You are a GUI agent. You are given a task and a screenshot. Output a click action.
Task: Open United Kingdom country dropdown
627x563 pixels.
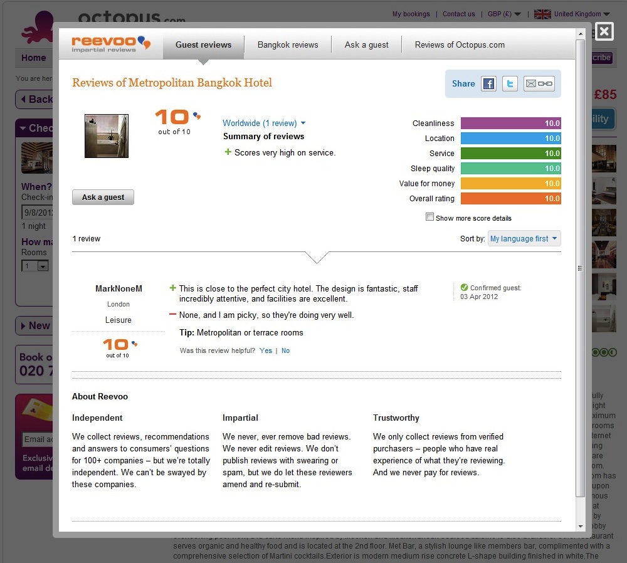pyautogui.click(x=581, y=14)
